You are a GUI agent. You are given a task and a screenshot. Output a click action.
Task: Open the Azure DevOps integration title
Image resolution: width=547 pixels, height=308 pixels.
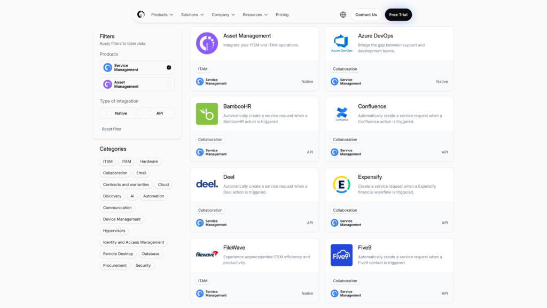click(376, 36)
